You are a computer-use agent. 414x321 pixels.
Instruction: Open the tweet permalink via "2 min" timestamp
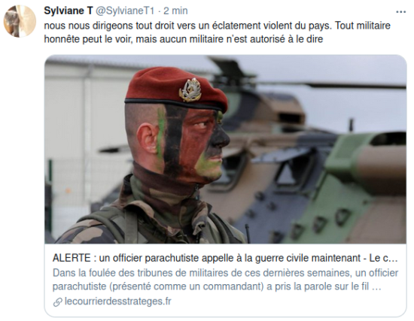175,11
